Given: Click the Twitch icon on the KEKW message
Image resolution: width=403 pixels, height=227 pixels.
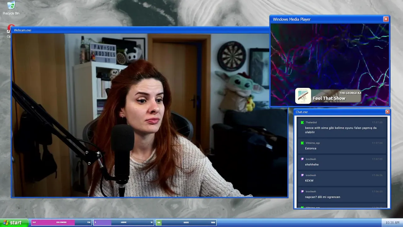Looking at the screenshot, I should 302,175.
